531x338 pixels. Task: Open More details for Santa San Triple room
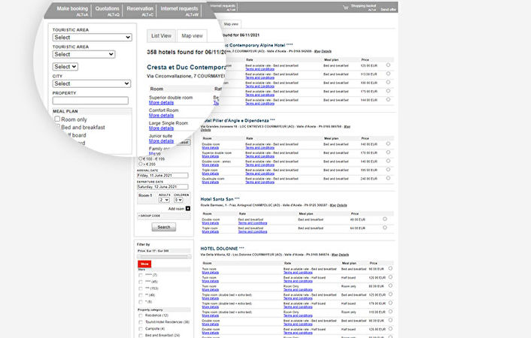[211, 232]
